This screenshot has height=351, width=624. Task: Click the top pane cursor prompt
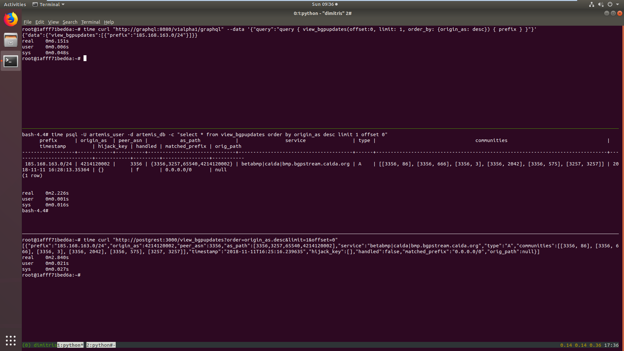click(x=85, y=58)
